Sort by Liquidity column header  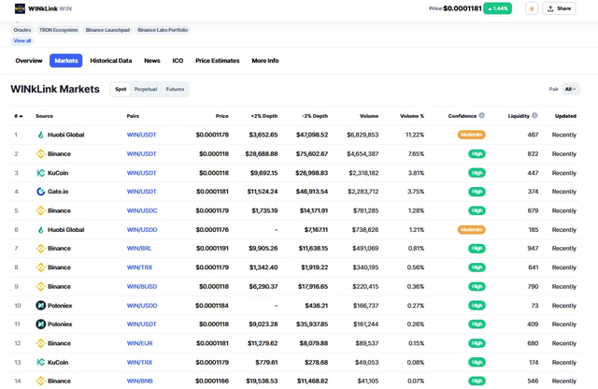[x=519, y=116]
